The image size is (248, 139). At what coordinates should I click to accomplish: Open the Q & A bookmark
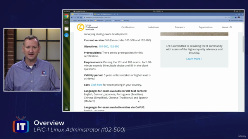point(108,20)
